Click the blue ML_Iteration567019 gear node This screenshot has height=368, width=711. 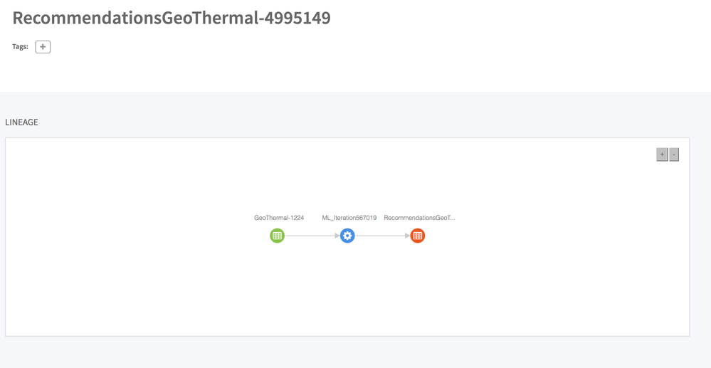click(347, 236)
